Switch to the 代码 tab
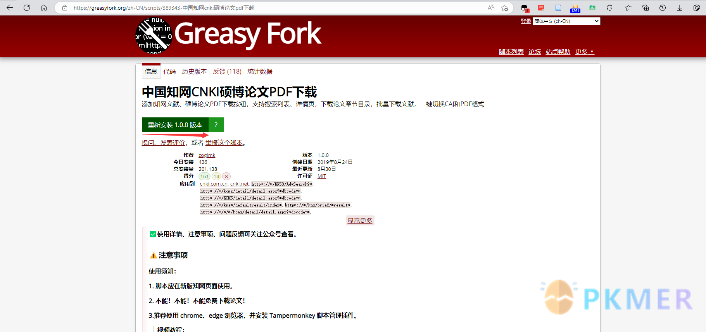706x332 pixels. (169, 71)
